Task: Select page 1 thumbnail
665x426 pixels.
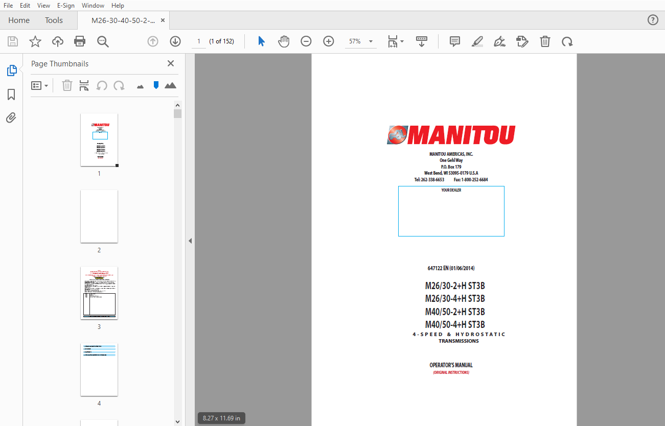Action: pos(99,139)
